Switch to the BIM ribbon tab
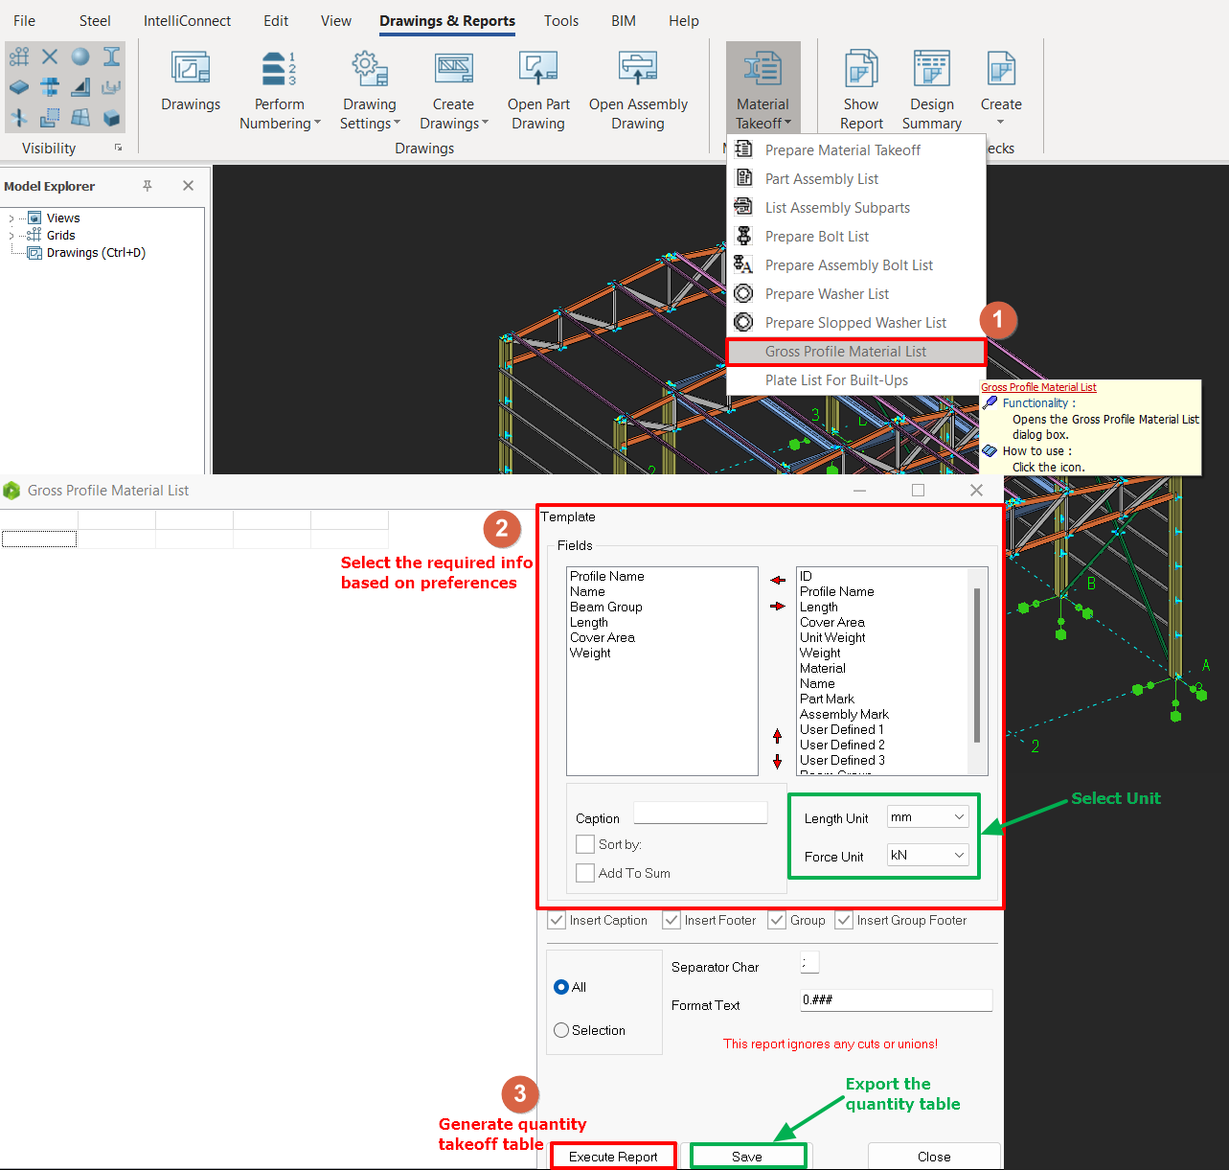This screenshot has width=1229, height=1170. [x=623, y=21]
